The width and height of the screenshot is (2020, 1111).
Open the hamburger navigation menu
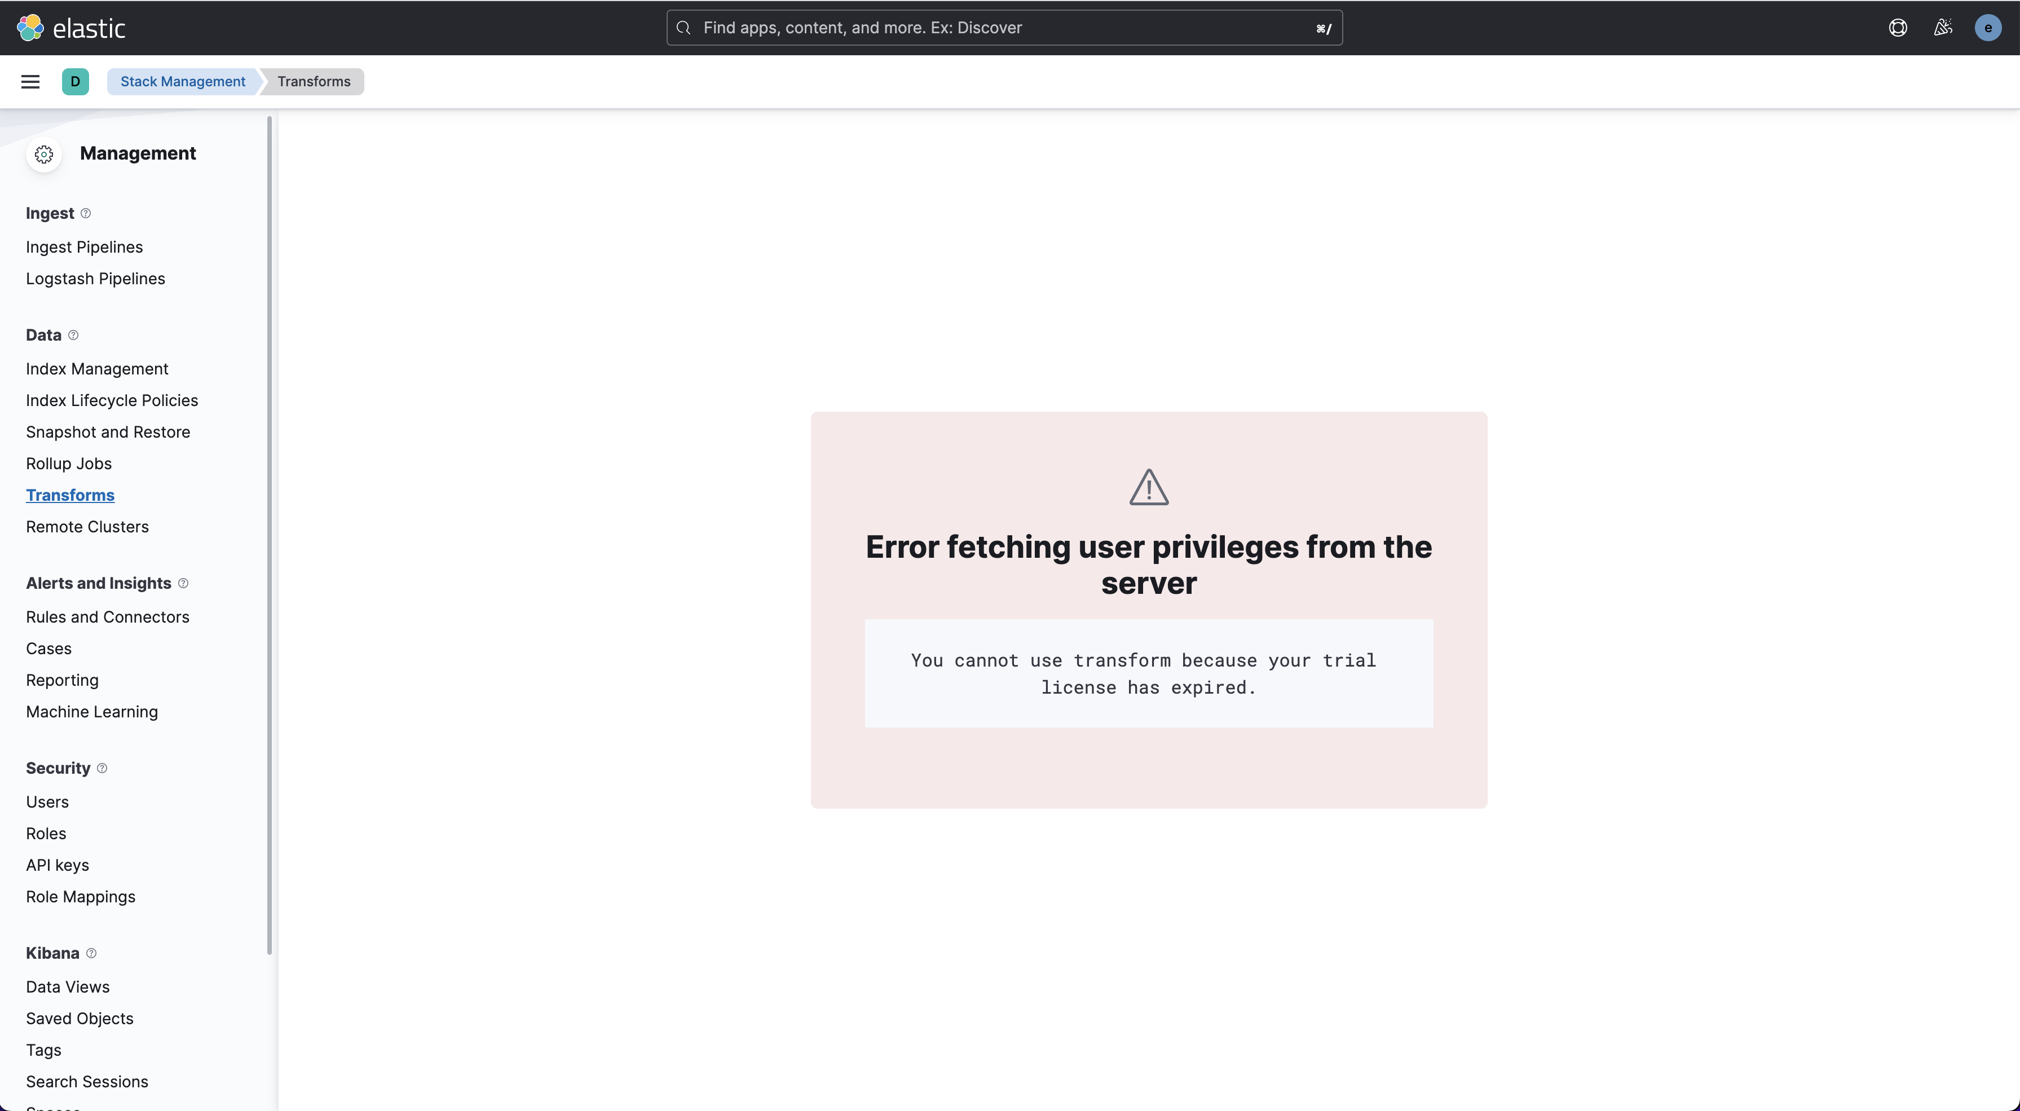point(30,82)
